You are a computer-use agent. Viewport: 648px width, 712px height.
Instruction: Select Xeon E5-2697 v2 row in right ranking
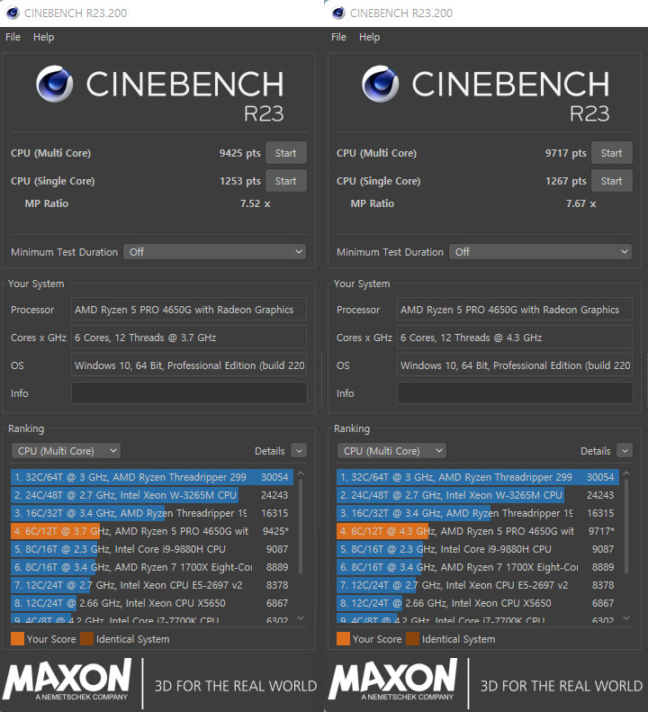478,585
